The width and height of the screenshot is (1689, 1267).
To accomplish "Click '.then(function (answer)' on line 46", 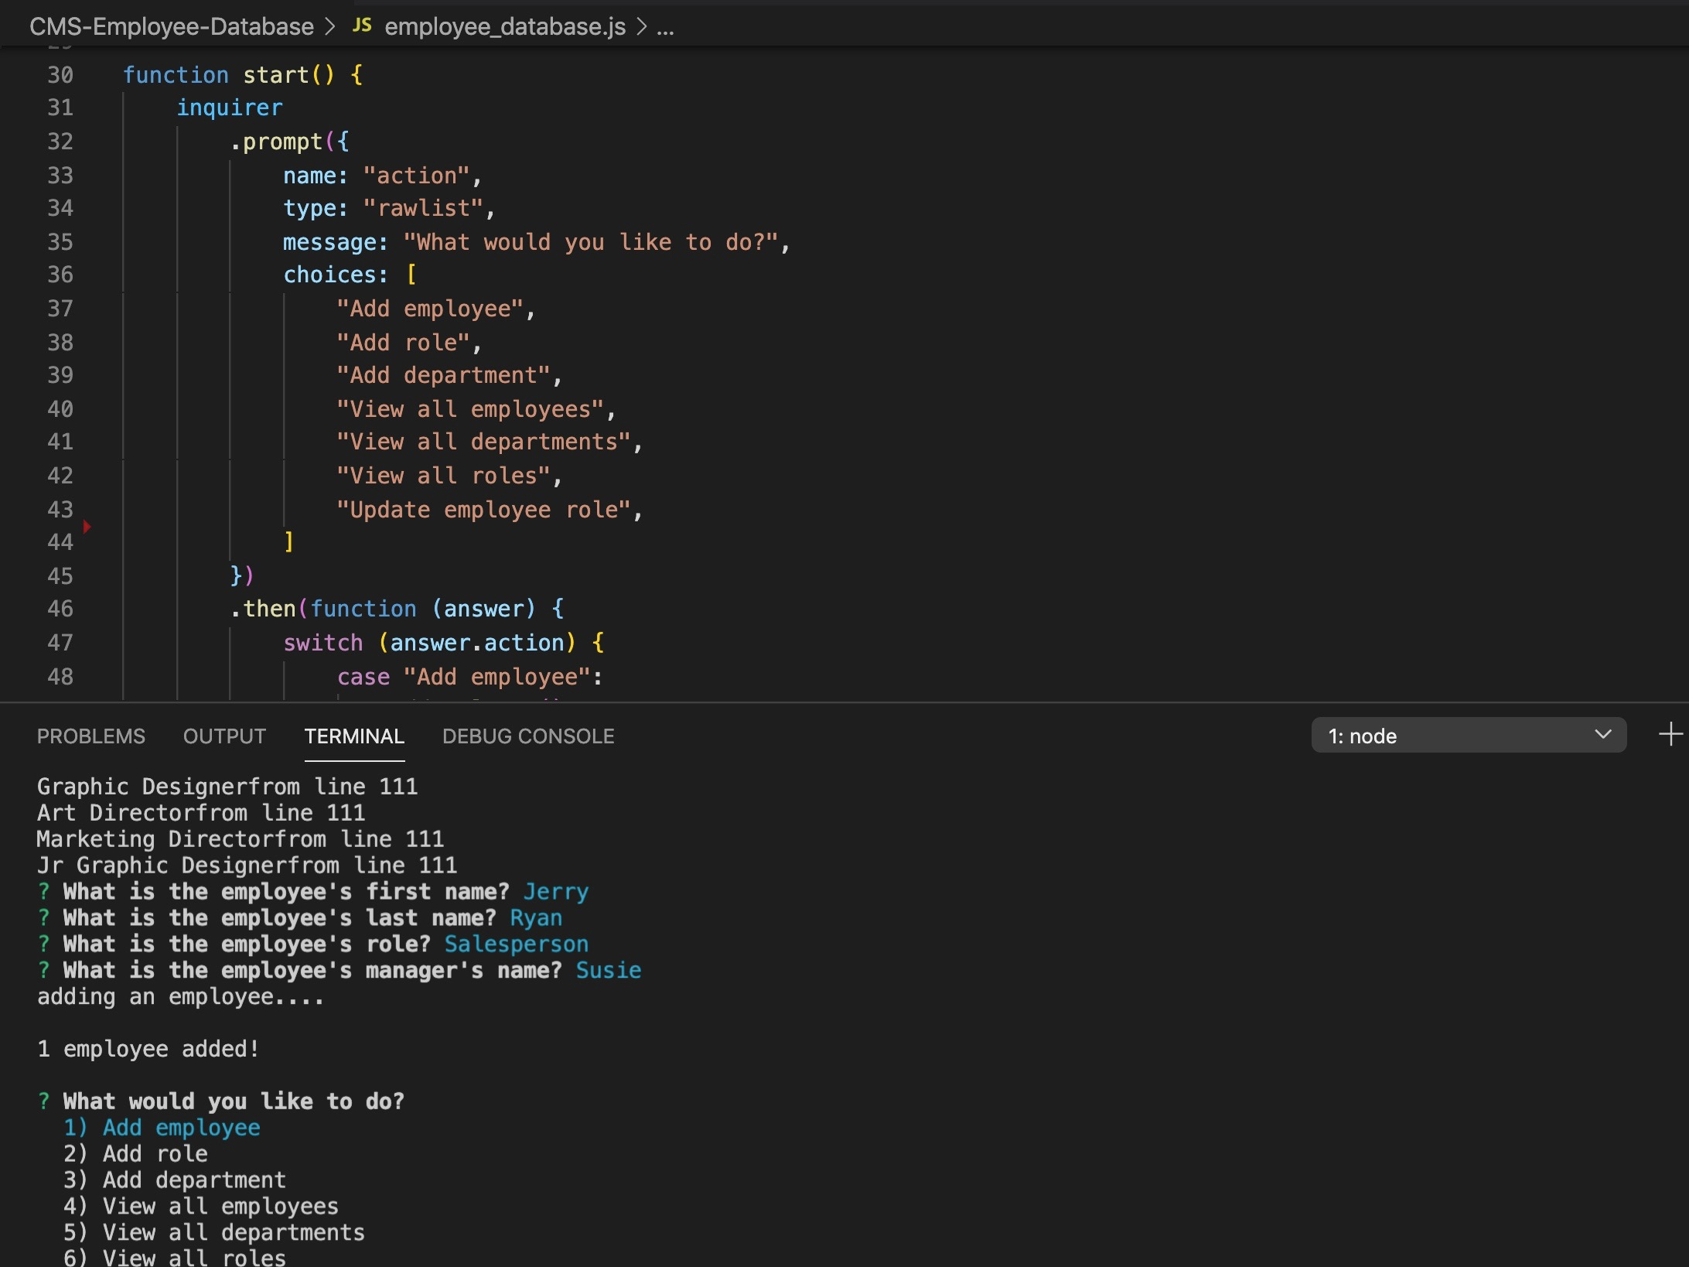I will click(383, 609).
